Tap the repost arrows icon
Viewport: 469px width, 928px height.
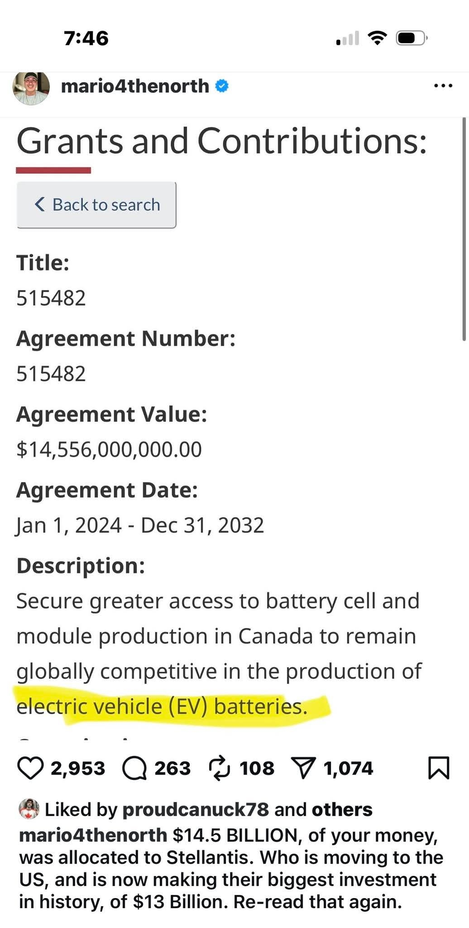coord(220,768)
